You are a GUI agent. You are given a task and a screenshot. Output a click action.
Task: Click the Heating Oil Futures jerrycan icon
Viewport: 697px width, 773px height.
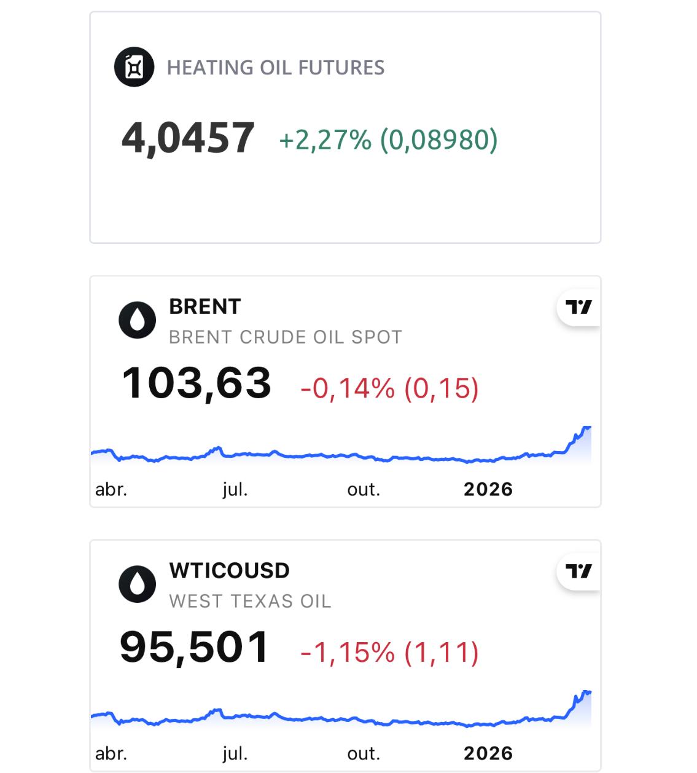click(x=134, y=67)
